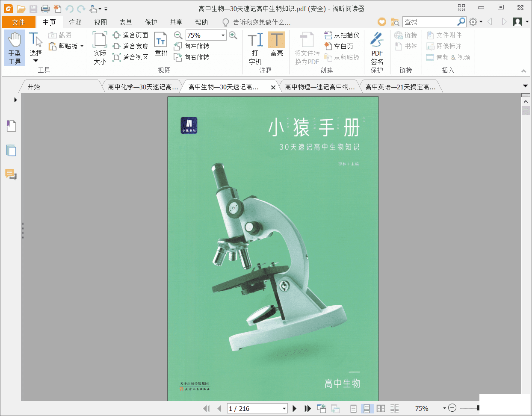The height and width of the screenshot is (416, 532).
Task: Click the redo arrow icon
Action: point(81,9)
